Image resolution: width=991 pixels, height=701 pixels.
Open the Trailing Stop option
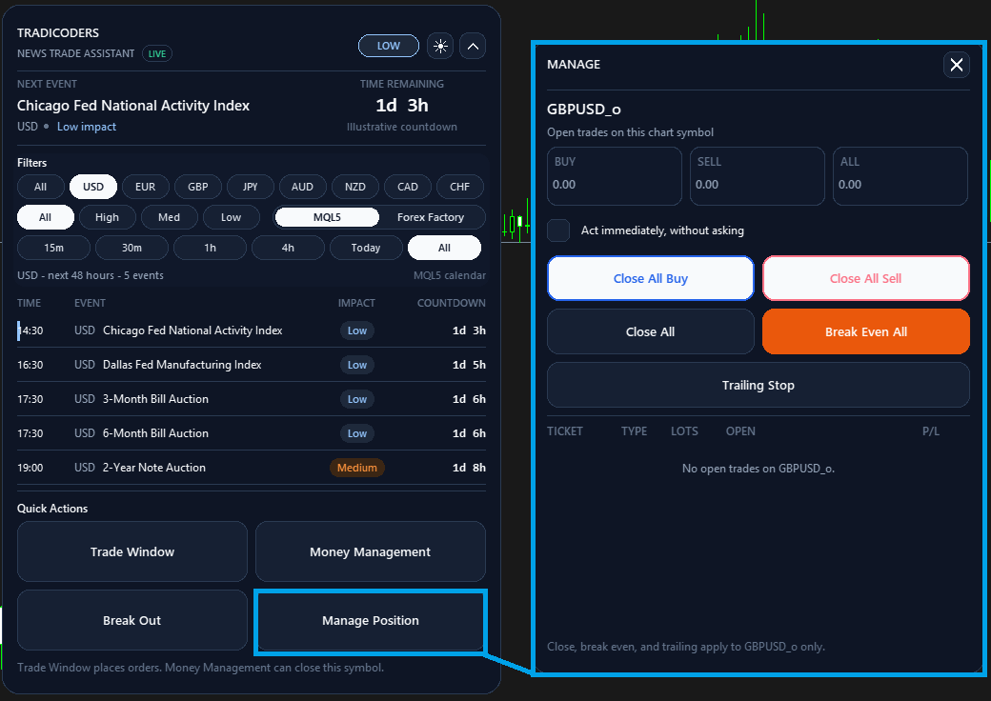(758, 385)
